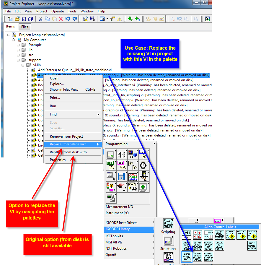Choose Show in Files View entry
The image size is (261, 265).
[73, 90]
